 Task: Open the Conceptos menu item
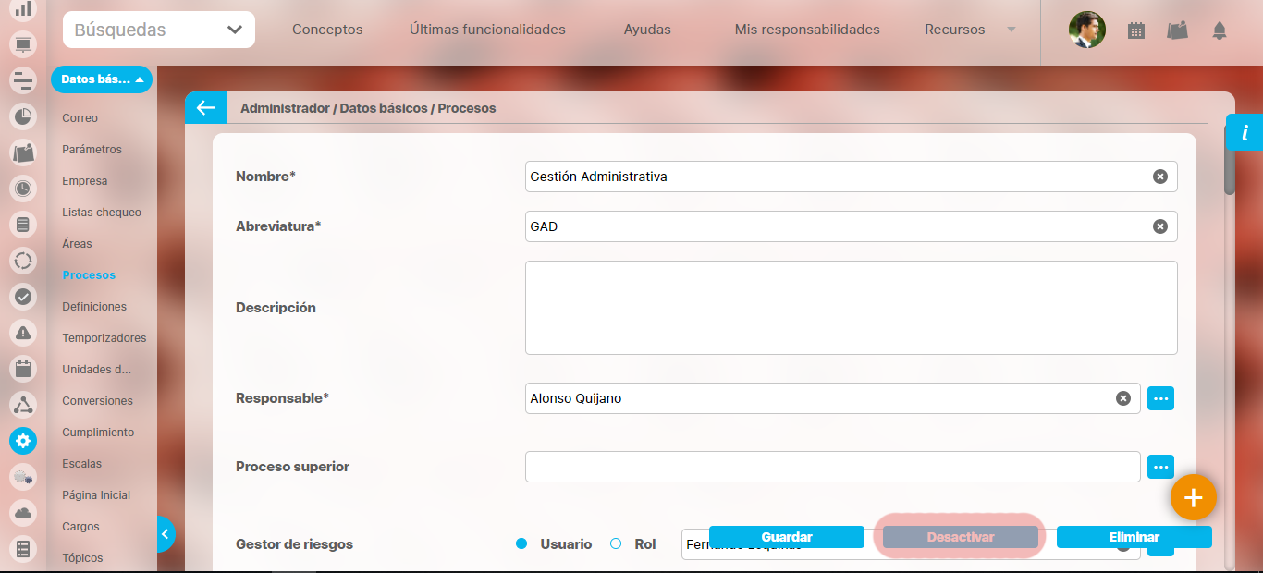click(327, 30)
